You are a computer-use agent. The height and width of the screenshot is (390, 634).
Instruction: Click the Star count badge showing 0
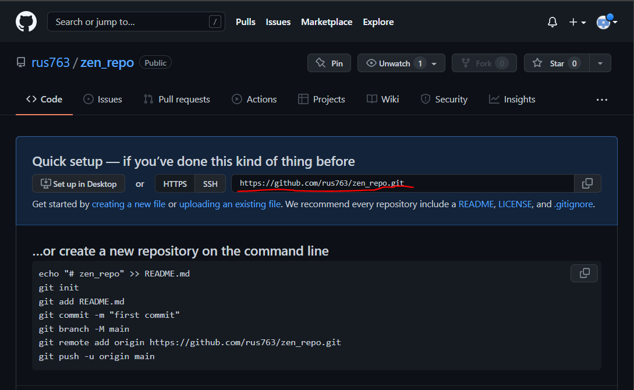pos(574,63)
